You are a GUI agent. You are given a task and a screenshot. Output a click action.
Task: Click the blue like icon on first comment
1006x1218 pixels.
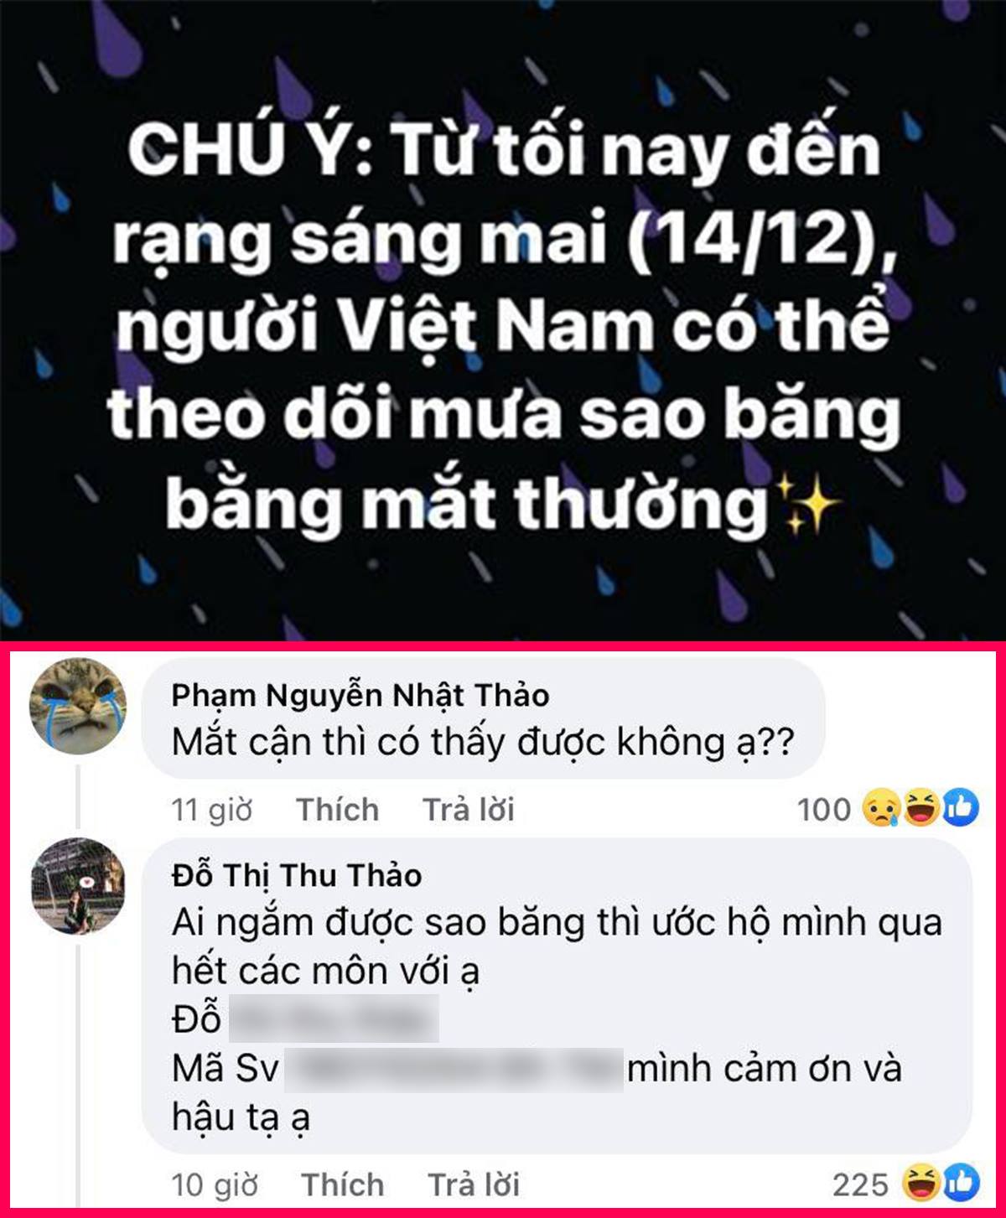point(961,809)
